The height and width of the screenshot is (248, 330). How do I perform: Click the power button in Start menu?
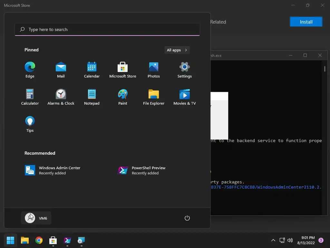click(187, 218)
